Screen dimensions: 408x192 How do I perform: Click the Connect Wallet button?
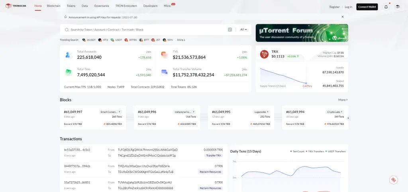367,7
